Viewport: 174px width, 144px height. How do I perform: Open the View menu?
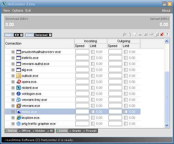[x=6, y=10]
